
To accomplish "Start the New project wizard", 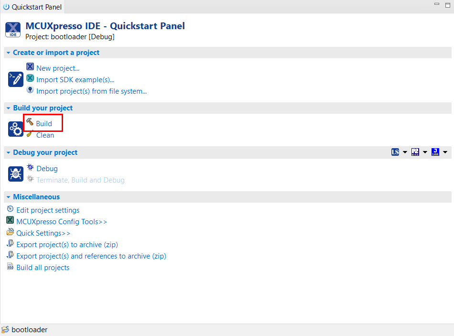I will click(57, 68).
